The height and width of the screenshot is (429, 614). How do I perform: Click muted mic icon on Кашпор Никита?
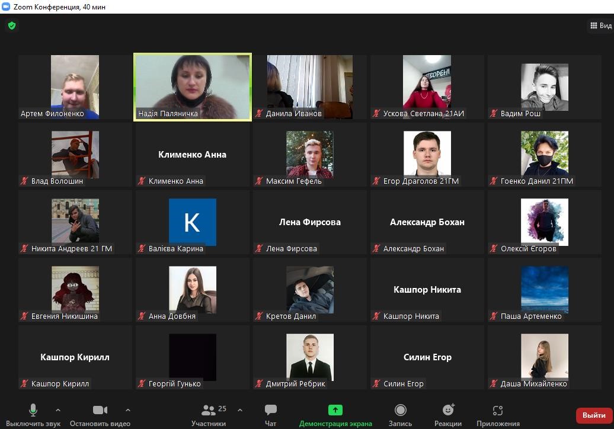click(x=376, y=316)
